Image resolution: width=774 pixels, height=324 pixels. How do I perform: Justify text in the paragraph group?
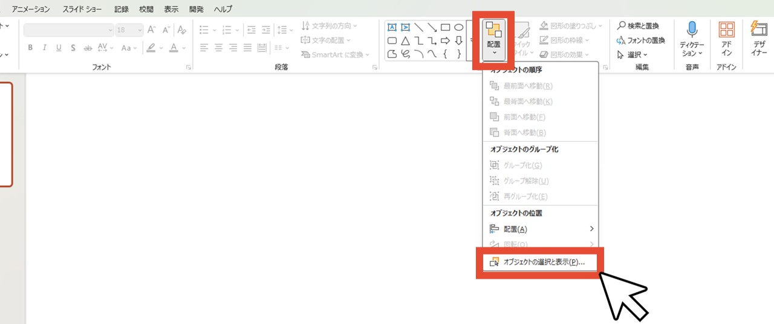pos(247,48)
